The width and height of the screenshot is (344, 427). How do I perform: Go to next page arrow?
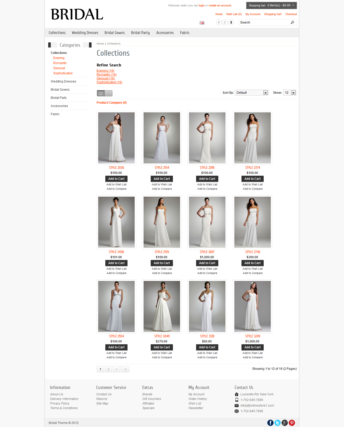pos(117,369)
